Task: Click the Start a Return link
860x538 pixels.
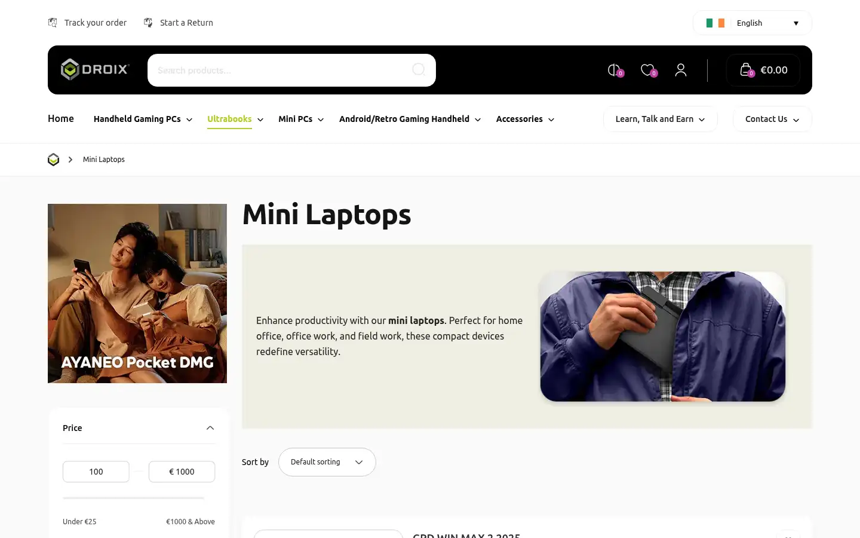Action: 186,23
